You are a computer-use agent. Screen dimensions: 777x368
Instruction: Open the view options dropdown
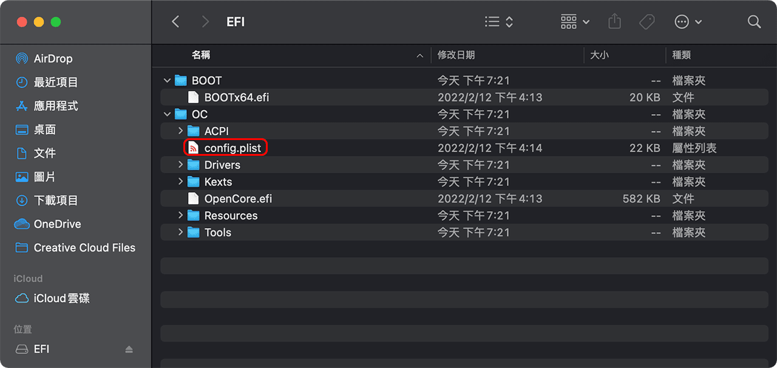(x=574, y=21)
